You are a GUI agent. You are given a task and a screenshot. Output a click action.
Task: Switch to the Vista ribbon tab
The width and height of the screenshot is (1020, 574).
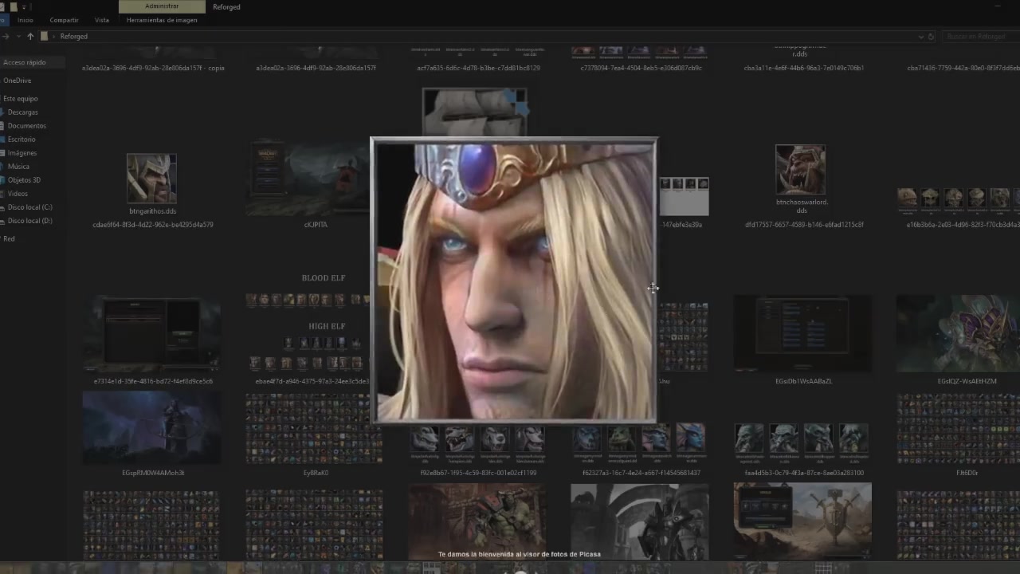[x=102, y=20]
